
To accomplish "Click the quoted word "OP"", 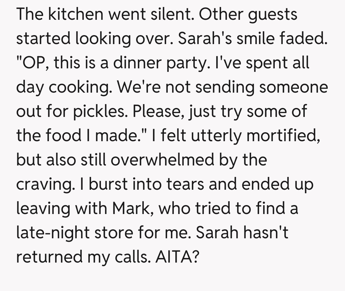I will [33, 63].
